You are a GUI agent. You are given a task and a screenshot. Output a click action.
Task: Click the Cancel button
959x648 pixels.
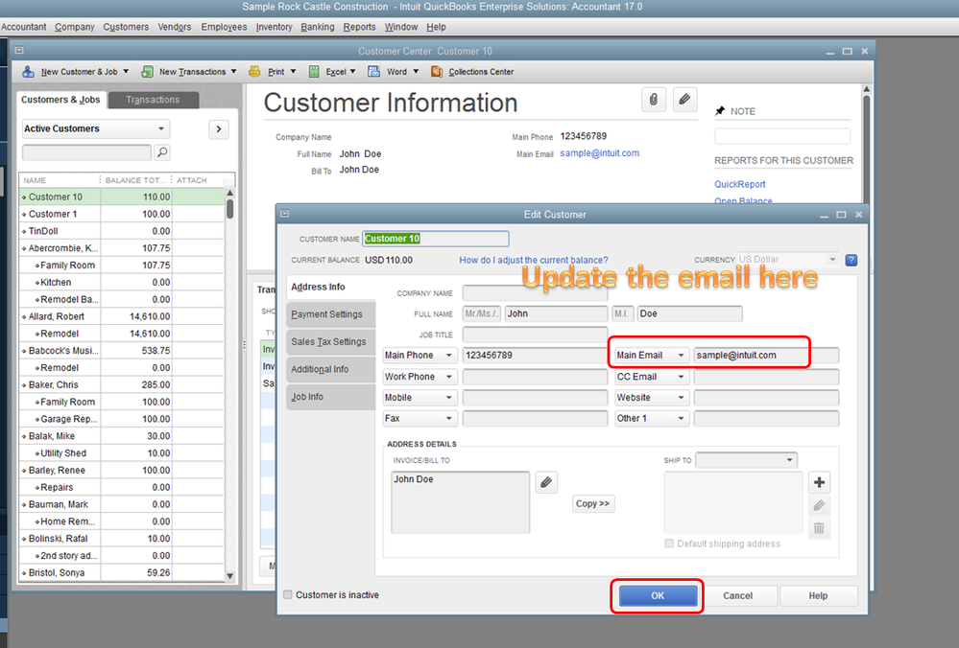(x=737, y=595)
